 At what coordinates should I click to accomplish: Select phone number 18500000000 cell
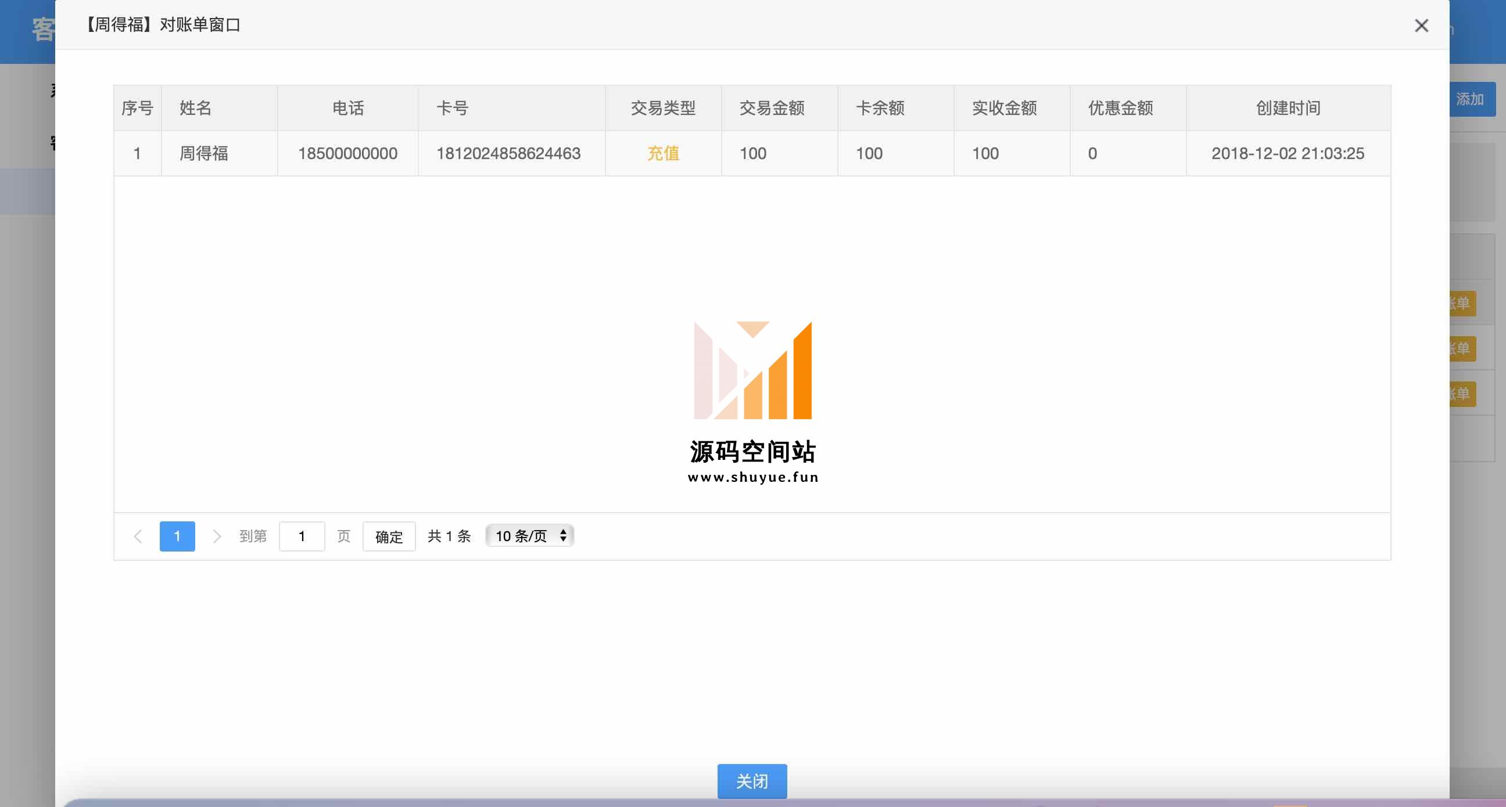(x=348, y=154)
